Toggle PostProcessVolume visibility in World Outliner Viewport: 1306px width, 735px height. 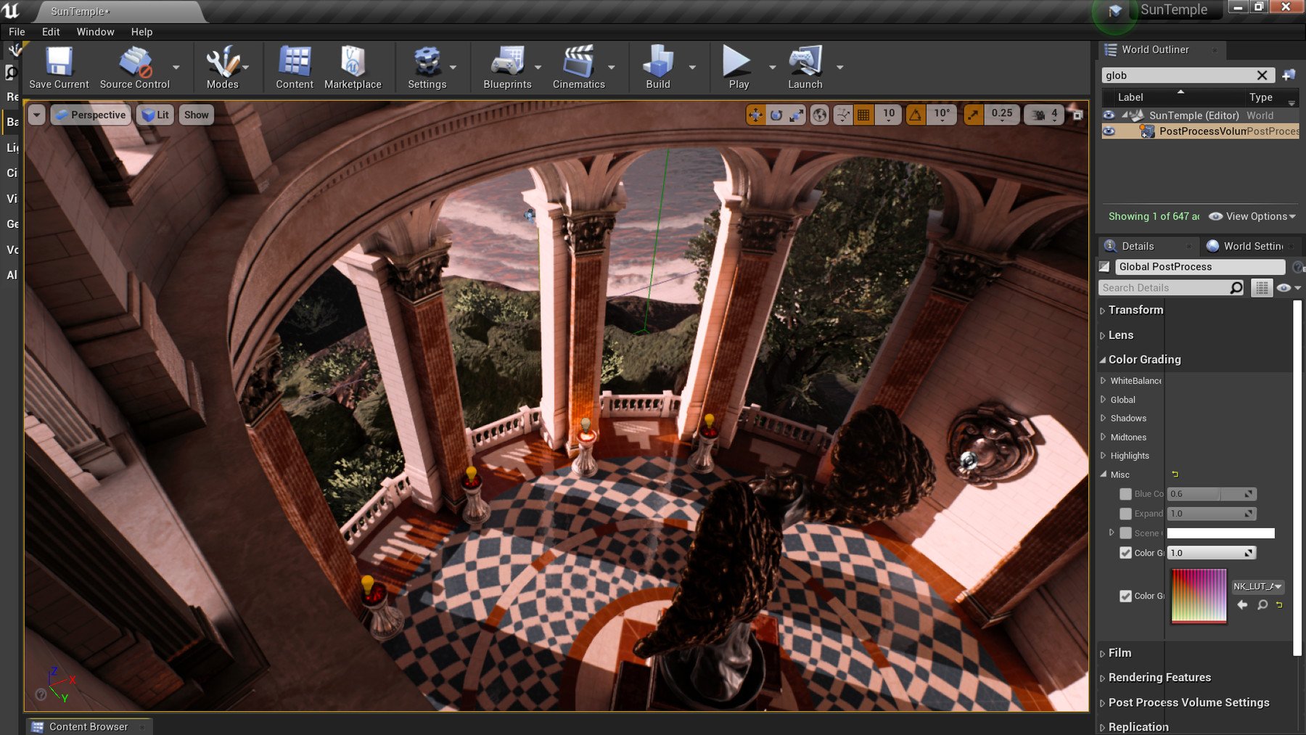pos(1109,131)
